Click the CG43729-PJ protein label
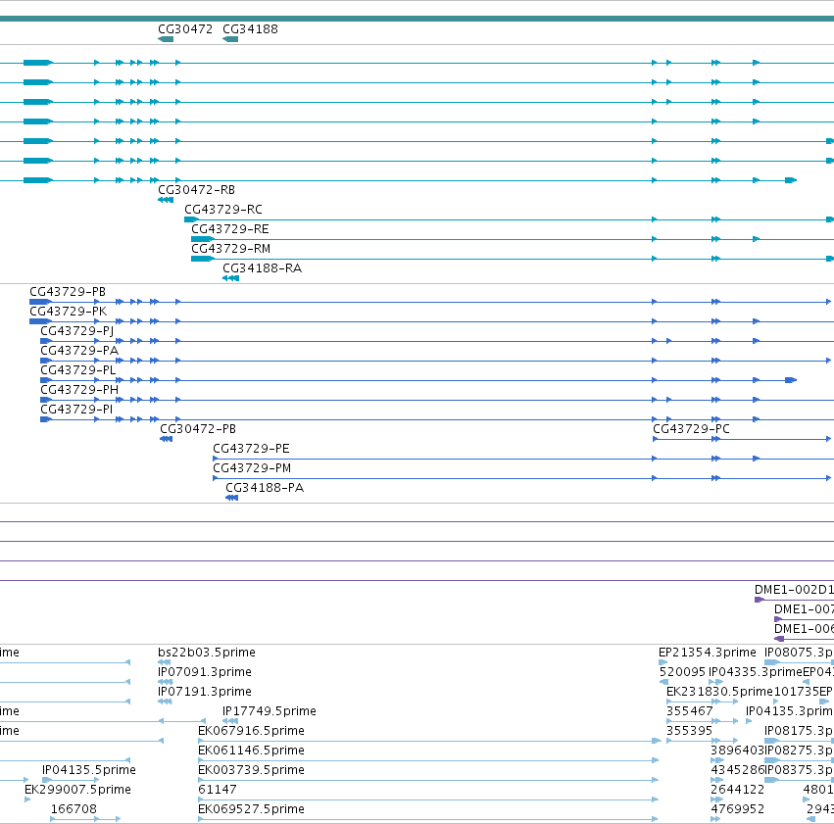 coord(77,331)
